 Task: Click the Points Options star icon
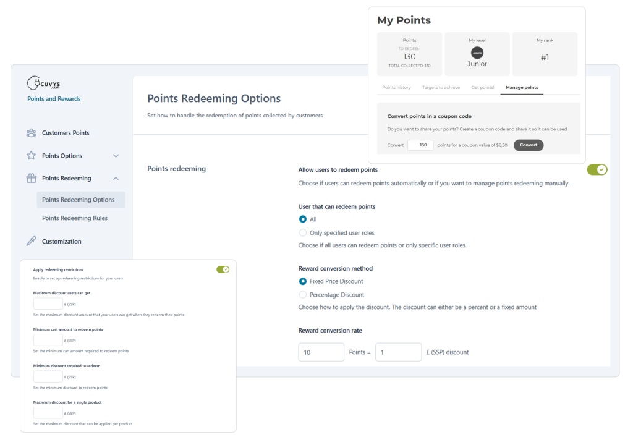point(31,156)
